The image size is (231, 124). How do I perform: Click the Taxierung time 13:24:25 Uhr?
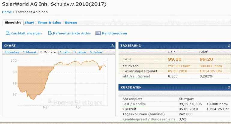coord(211,71)
